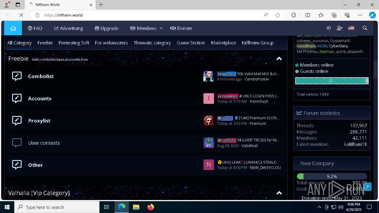Open Edge Copilot icon
This screenshot has height=213, width=379.
pos(372,15)
